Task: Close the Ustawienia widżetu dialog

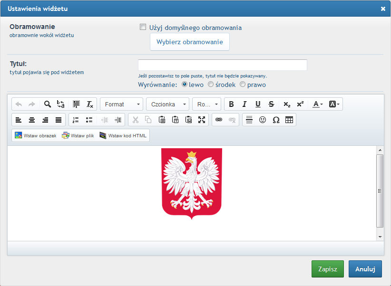Action: pos(383,9)
